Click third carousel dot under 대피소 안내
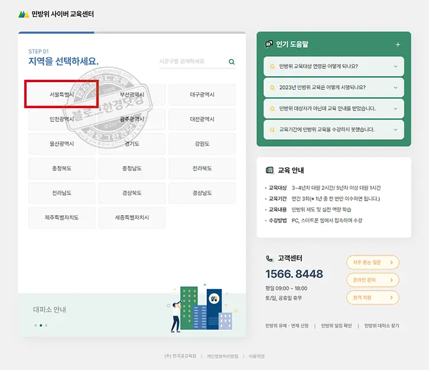Viewport: 429px width, 370px height. [x=46, y=326]
